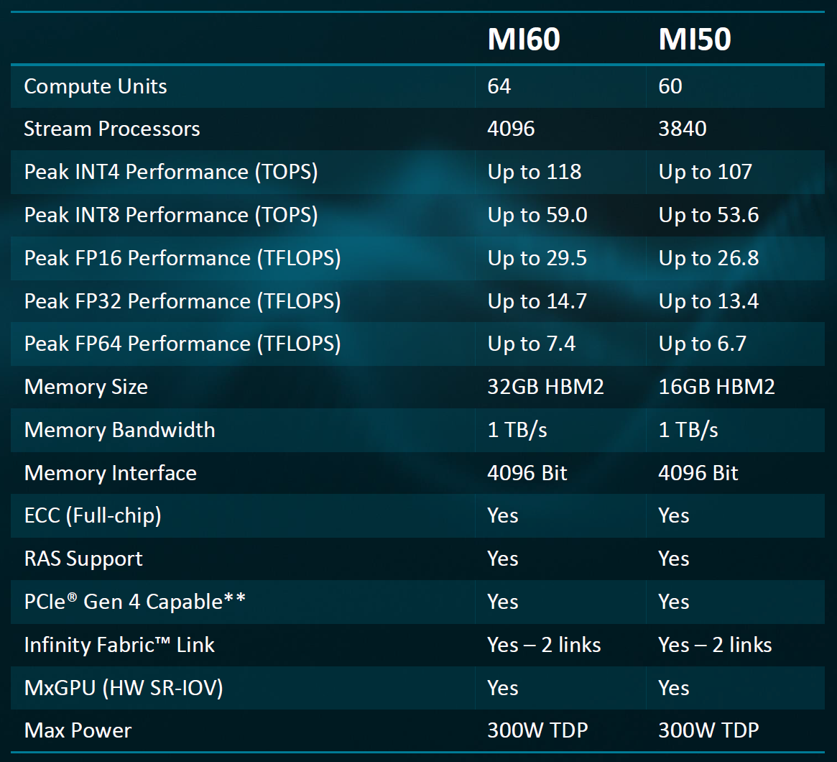Select the ECC (Full-chip) row label

(93, 516)
